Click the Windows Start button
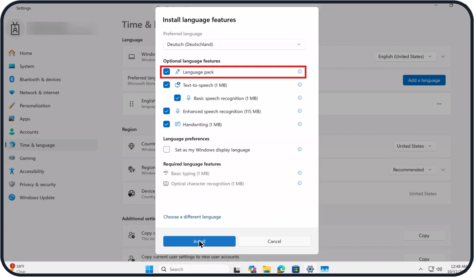 [x=149, y=269]
